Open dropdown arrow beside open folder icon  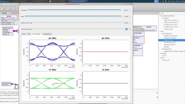[x=10, y=10]
